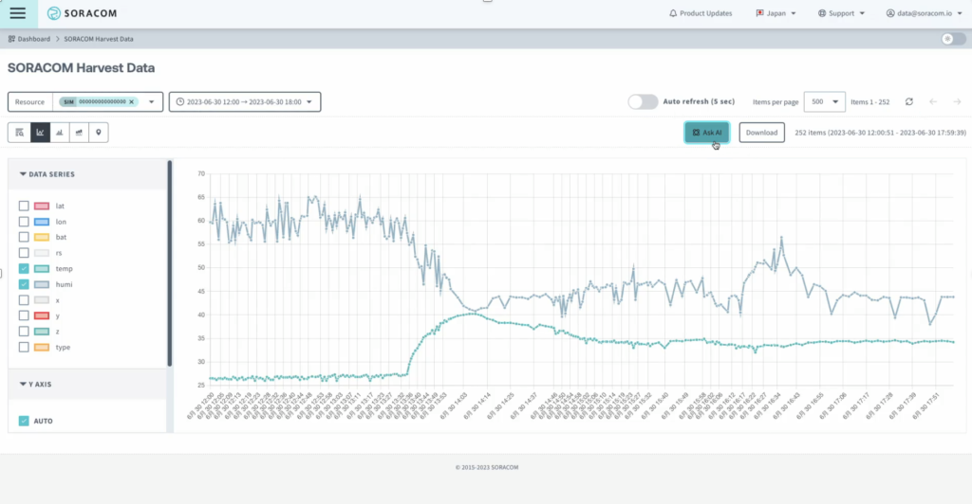The image size is (972, 504).
Task: Click the temp color swatch
Action: click(x=42, y=268)
